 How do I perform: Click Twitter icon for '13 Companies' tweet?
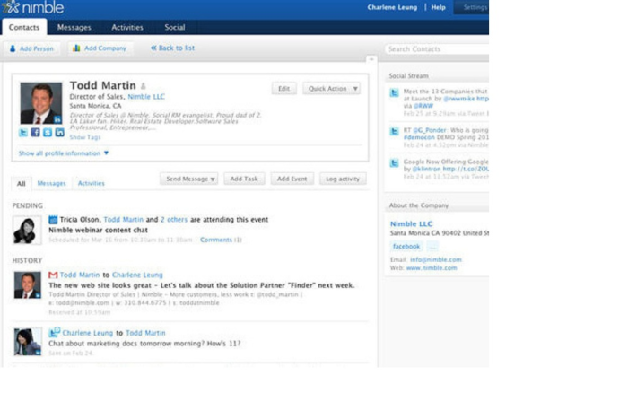tap(394, 93)
